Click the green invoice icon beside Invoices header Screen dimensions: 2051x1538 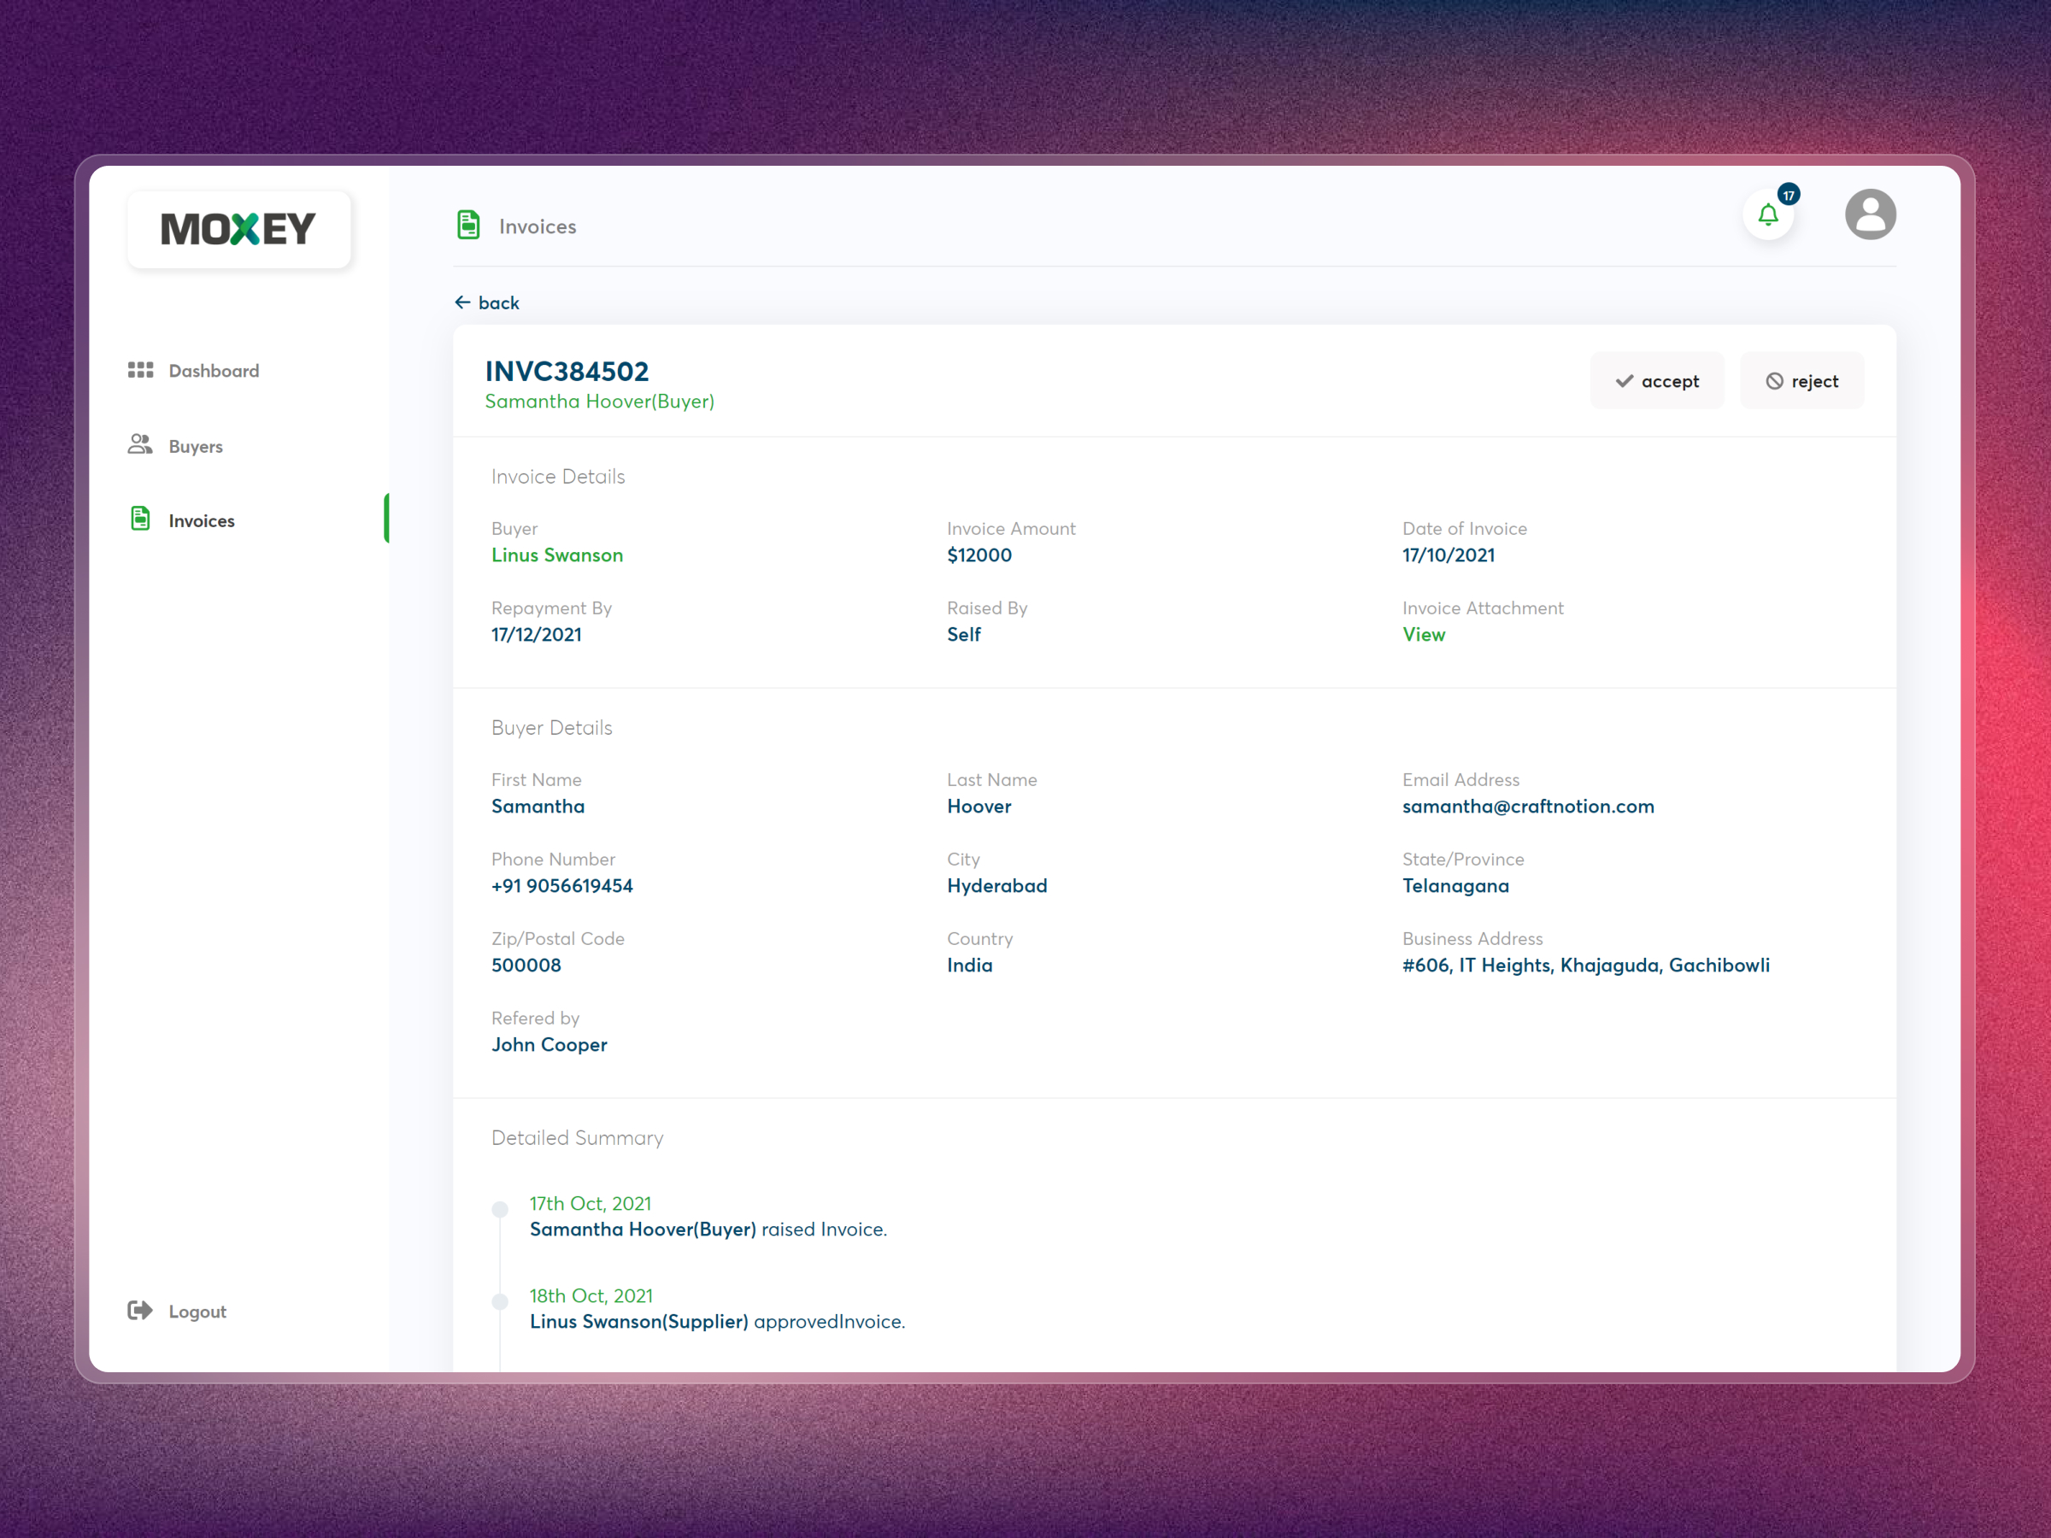click(x=469, y=226)
